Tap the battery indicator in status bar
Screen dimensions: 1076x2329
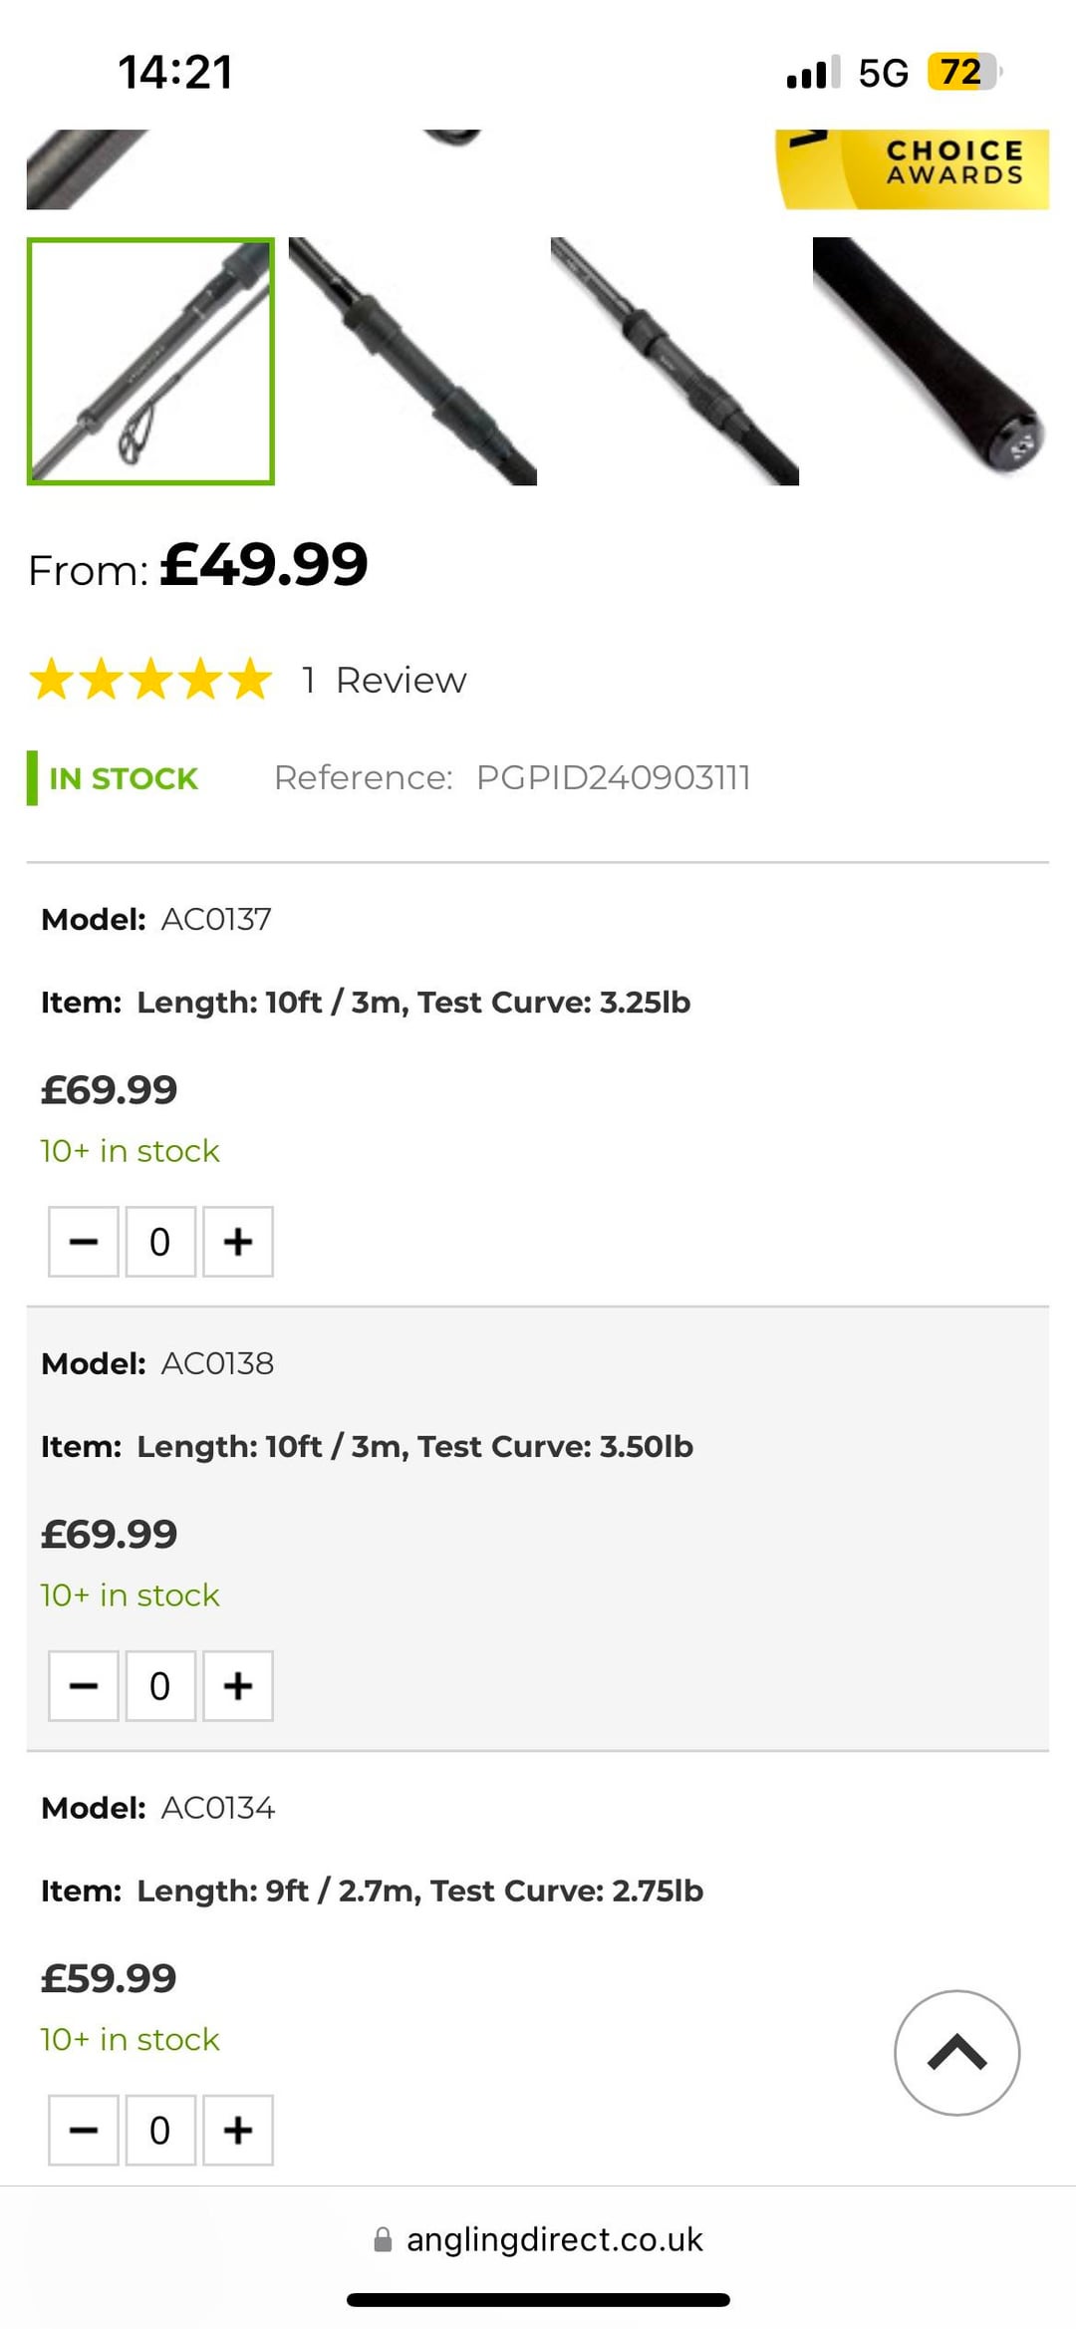(x=962, y=72)
